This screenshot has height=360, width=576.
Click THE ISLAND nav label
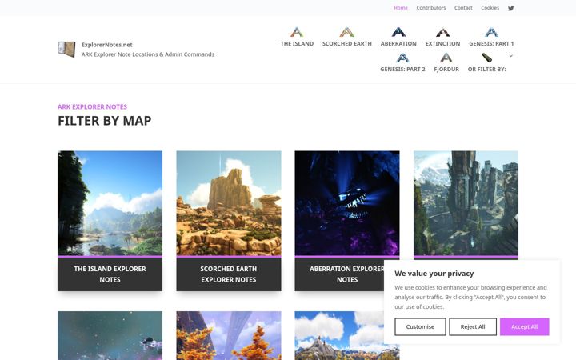tap(297, 44)
